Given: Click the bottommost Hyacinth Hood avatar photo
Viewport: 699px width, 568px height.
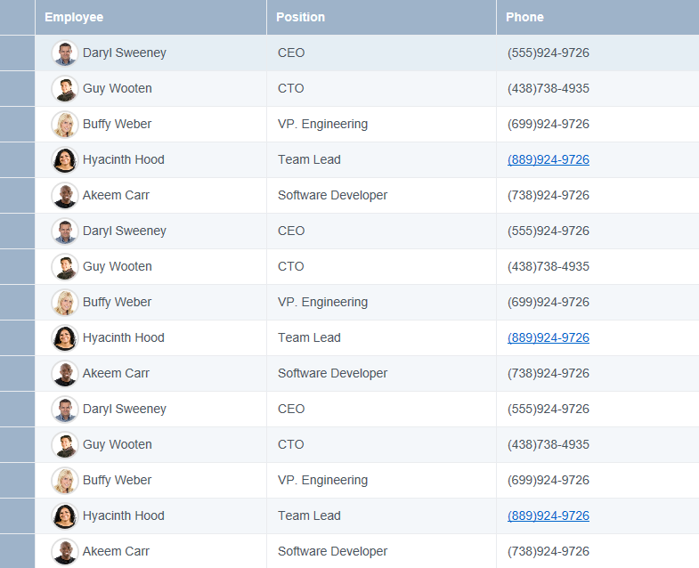Looking at the screenshot, I should coord(65,515).
